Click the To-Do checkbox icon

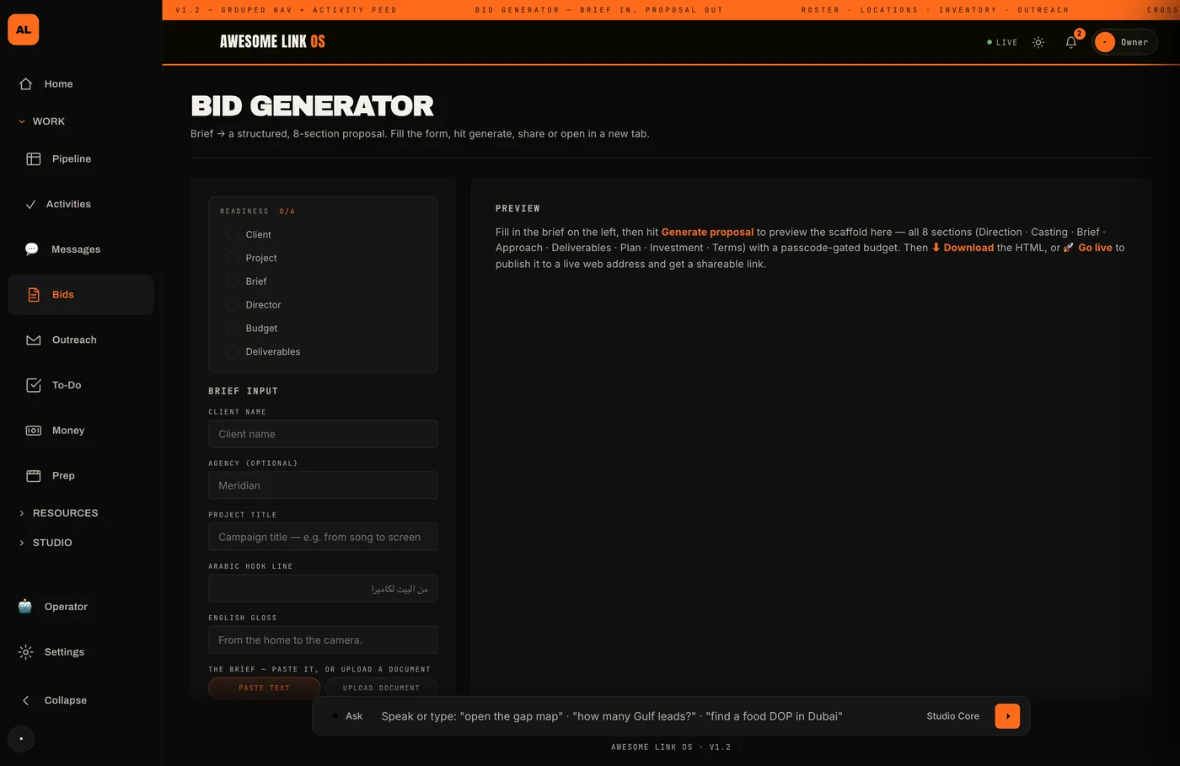(x=34, y=385)
